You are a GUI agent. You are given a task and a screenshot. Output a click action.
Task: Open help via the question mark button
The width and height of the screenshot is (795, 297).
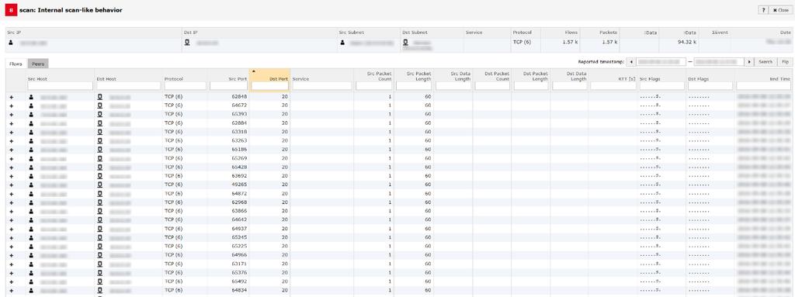763,10
